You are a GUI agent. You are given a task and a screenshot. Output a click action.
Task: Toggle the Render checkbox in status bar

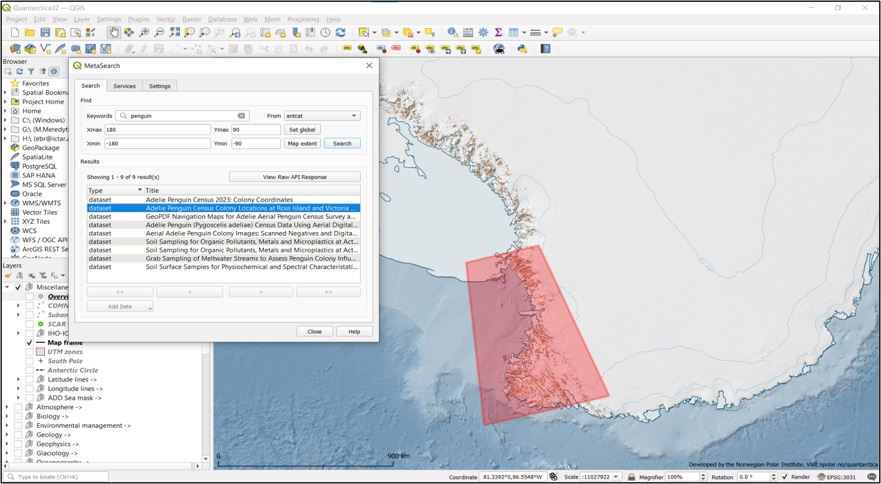(785, 477)
